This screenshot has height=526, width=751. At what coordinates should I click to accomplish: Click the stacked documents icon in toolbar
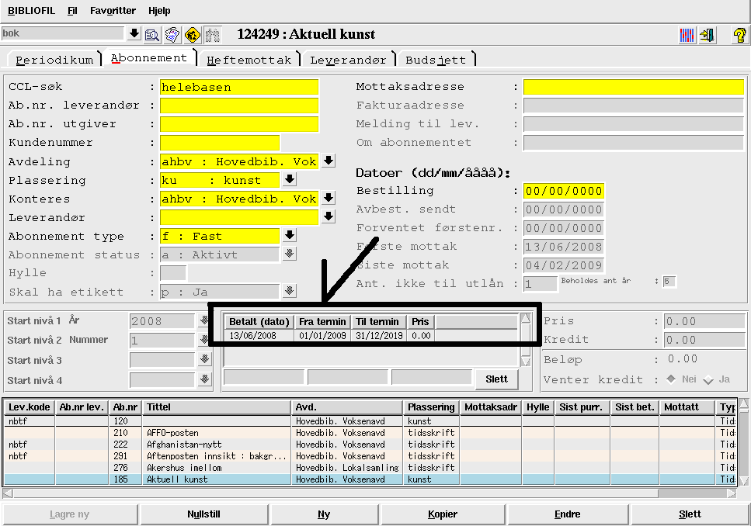(x=172, y=34)
